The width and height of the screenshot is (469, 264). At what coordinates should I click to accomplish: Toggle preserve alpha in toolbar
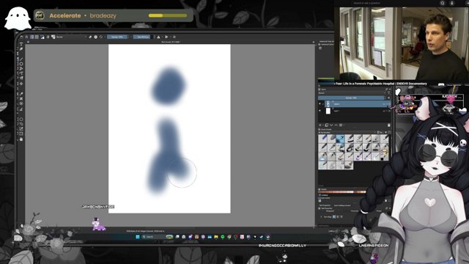[x=96, y=37]
